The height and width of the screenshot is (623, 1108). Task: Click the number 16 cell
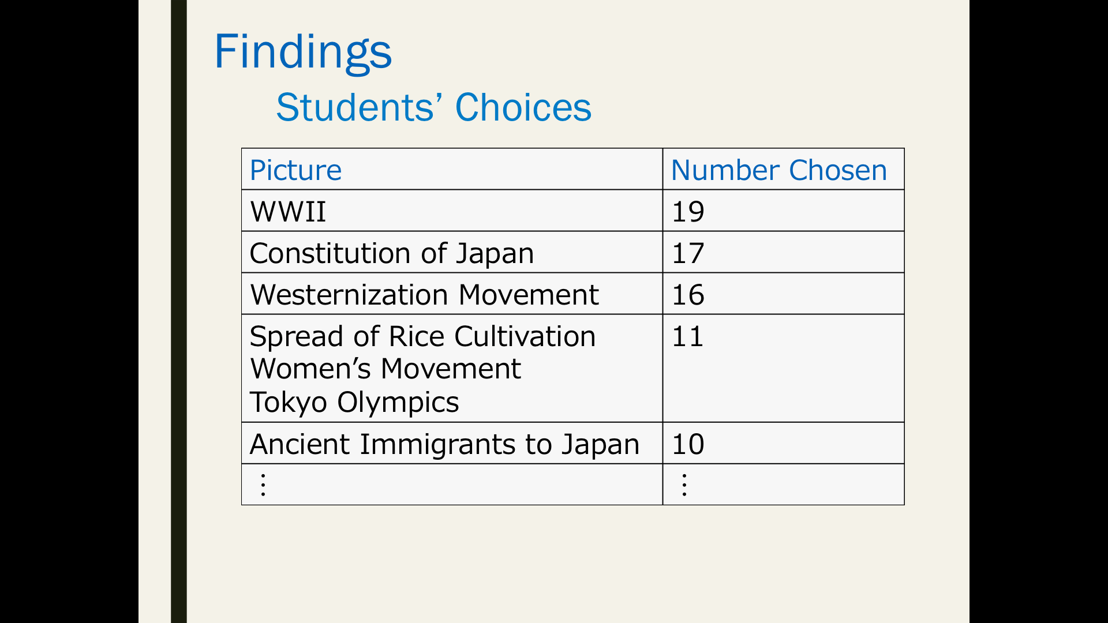(783, 294)
